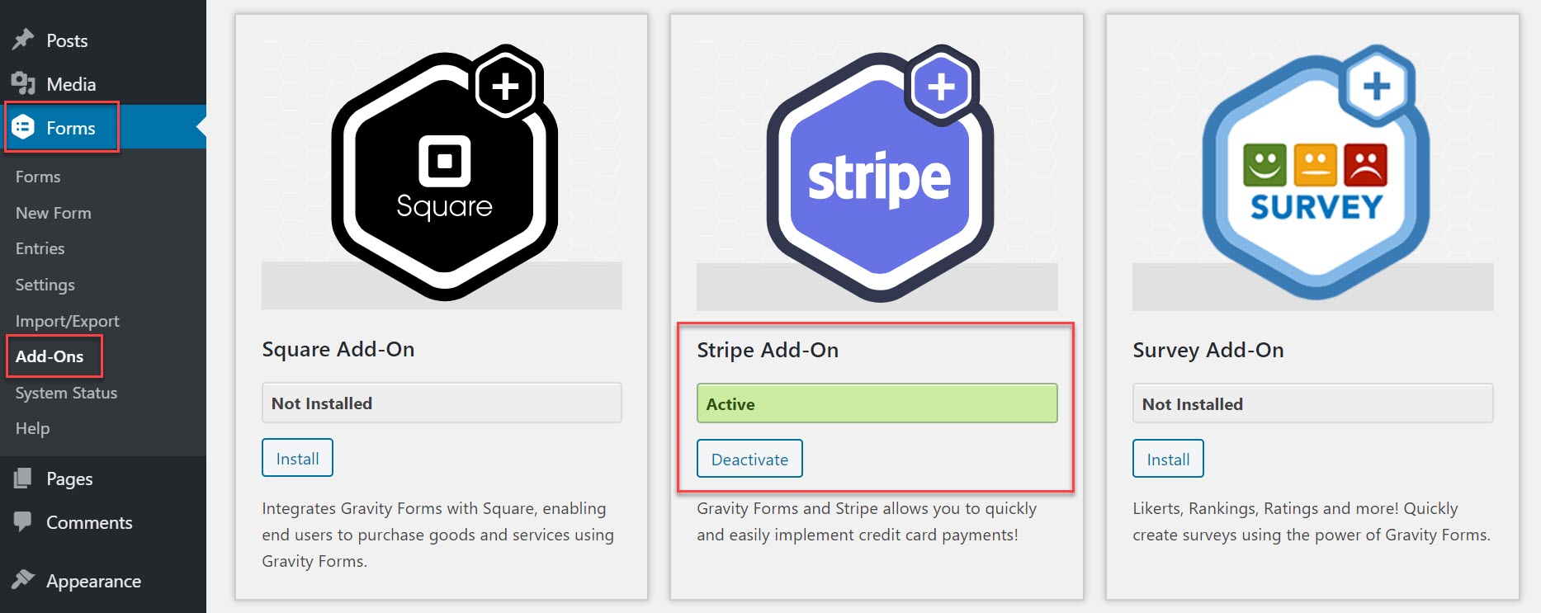
Task: Install the Square Add-On
Action: tap(297, 458)
